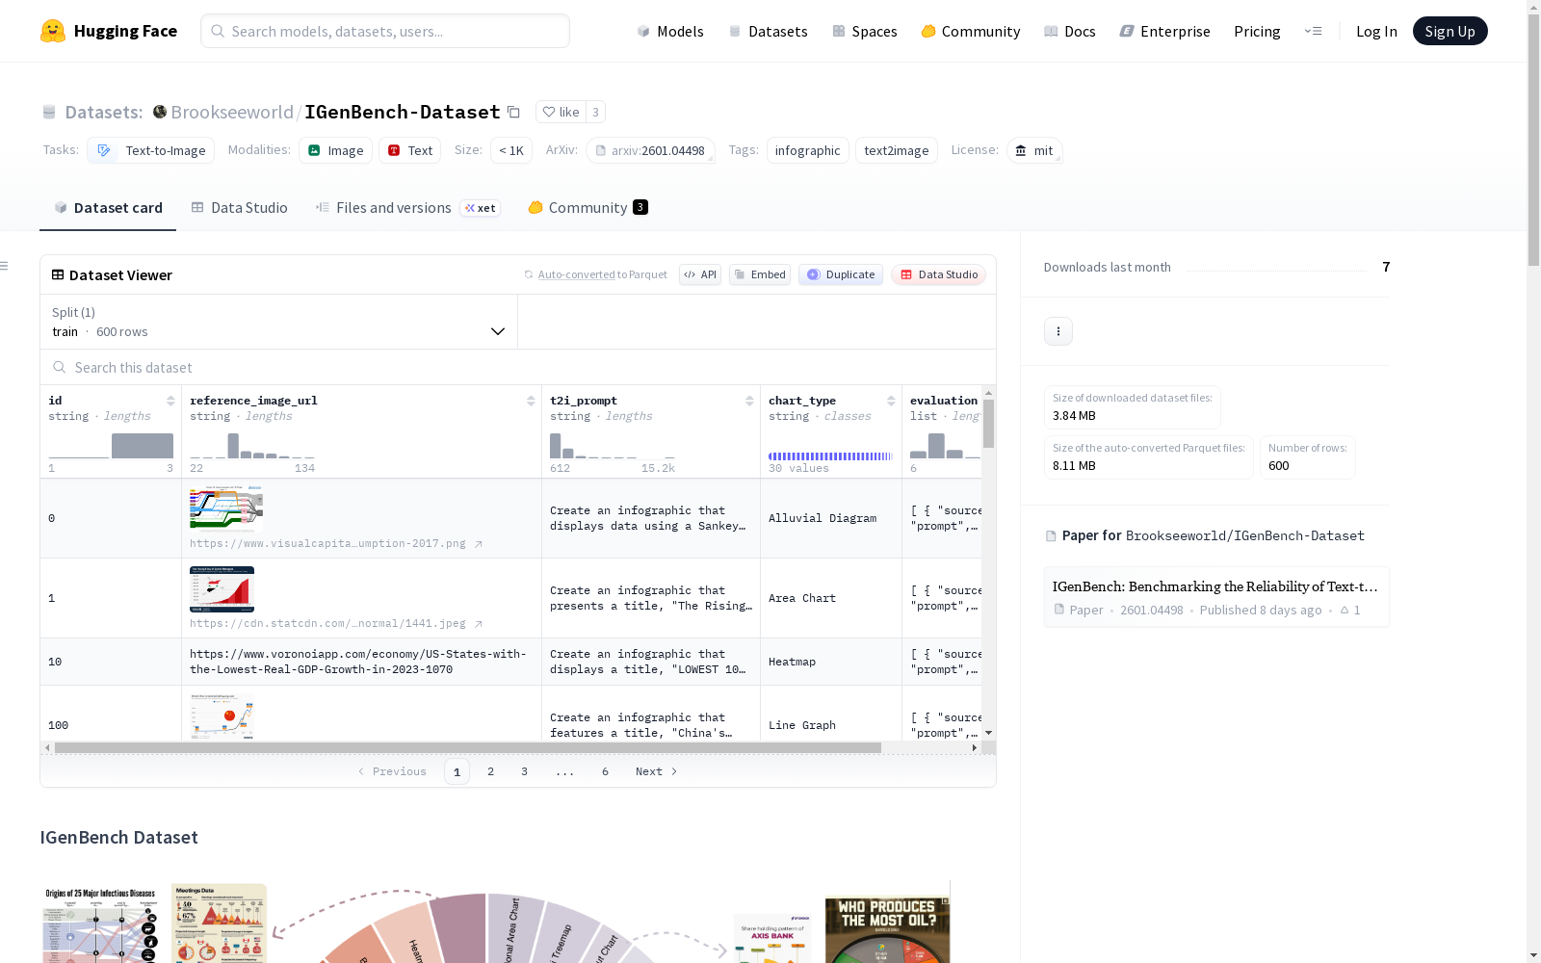Open the IGenBench paper card title
Image resolution: width=1541 pixels, height=963 pixels.
[x=1215, y=586]
